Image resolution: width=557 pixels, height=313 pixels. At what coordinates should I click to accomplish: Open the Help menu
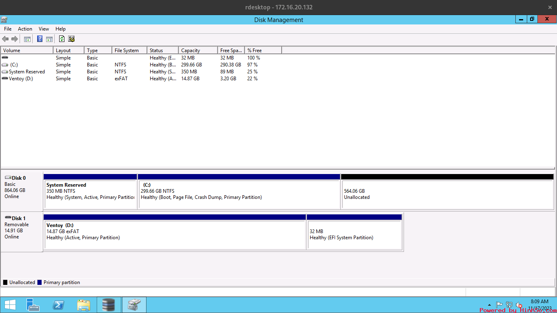click(x=60, y=29)
